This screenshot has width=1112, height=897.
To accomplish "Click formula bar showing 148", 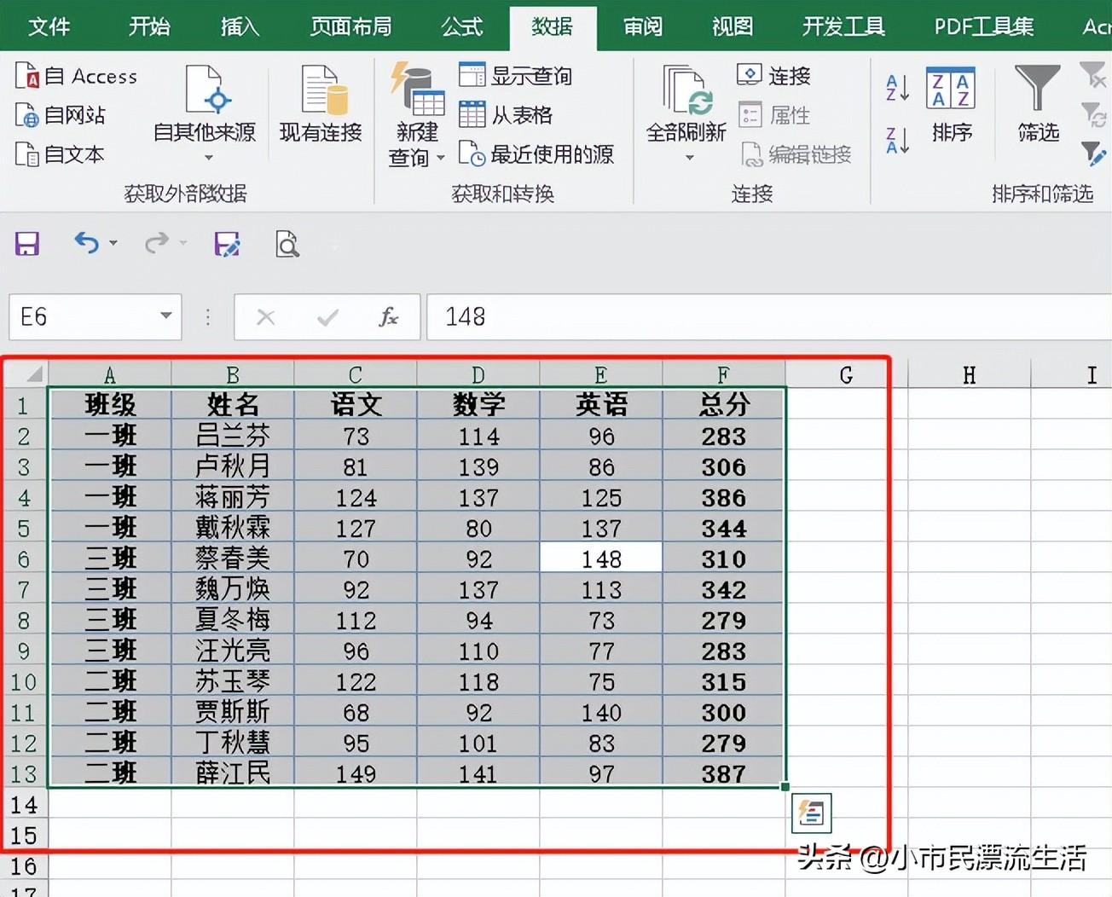I will pos(768,317).
